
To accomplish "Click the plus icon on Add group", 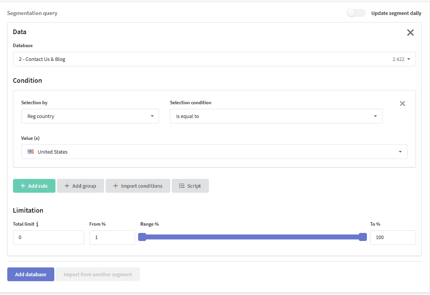I will (67, 186).
